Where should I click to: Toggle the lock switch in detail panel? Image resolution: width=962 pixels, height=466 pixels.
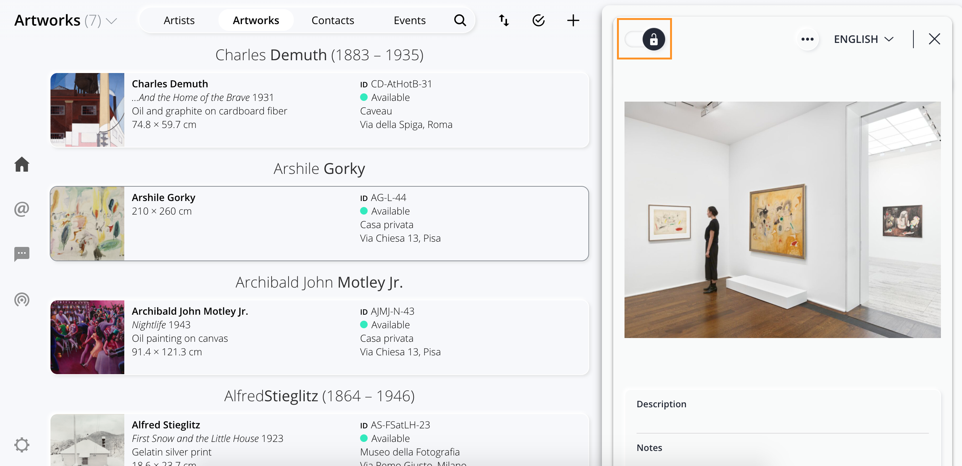coord(645,39)
